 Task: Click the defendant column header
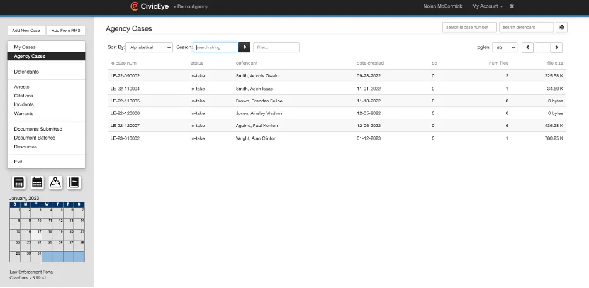[x=247, y=63]
